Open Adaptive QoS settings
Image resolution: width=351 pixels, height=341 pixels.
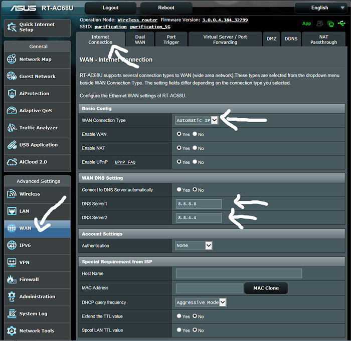[x=35, y=111]
